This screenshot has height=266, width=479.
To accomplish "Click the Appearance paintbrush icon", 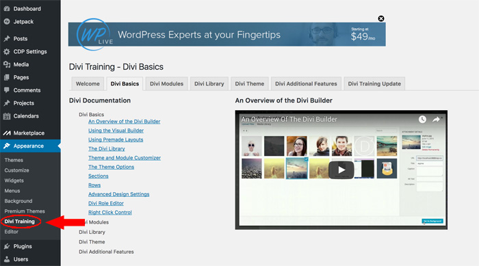I will coord(7,146).
